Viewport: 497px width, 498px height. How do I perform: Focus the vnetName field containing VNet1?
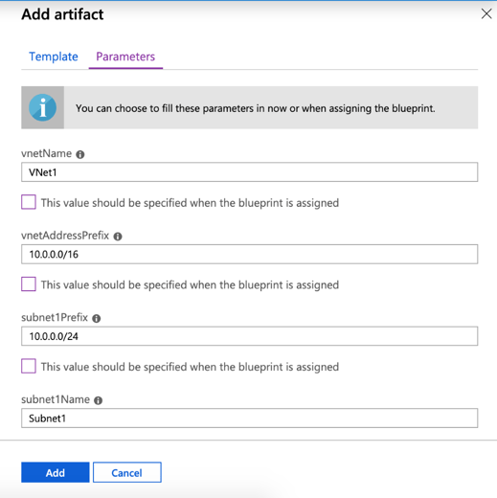(250, 172)
